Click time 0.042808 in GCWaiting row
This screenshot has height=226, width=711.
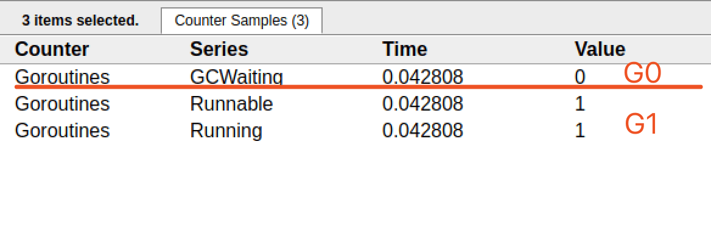422,77
